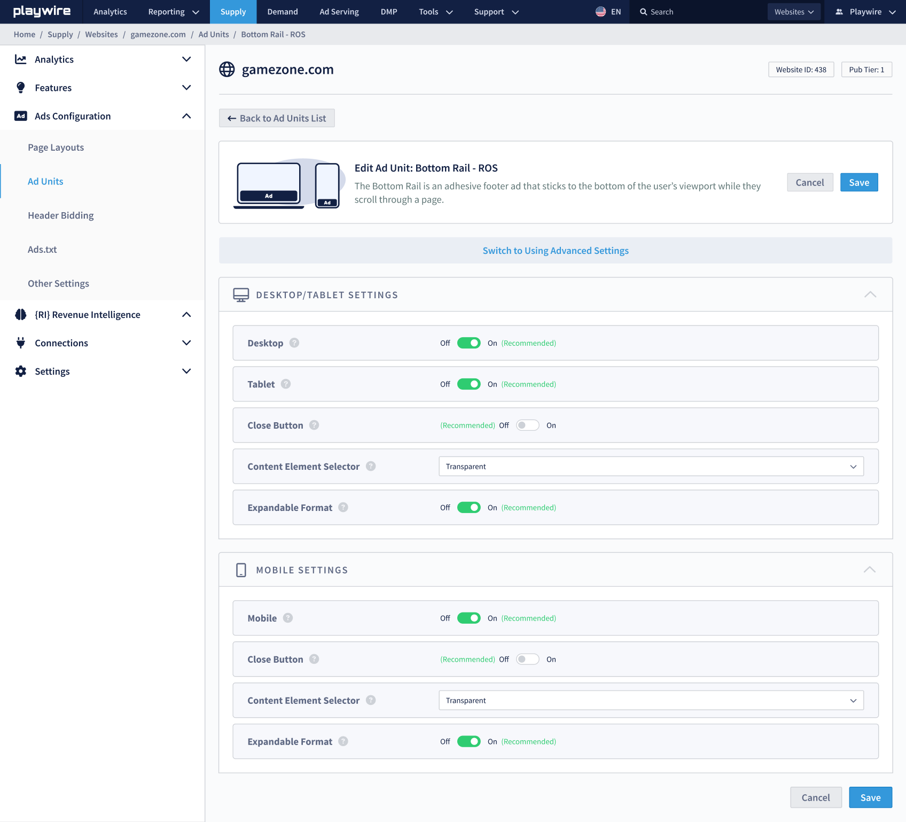This screenshot has width=906, height=822.
Task: Click the Playwire user account icon
Action: tap(839, 12)
